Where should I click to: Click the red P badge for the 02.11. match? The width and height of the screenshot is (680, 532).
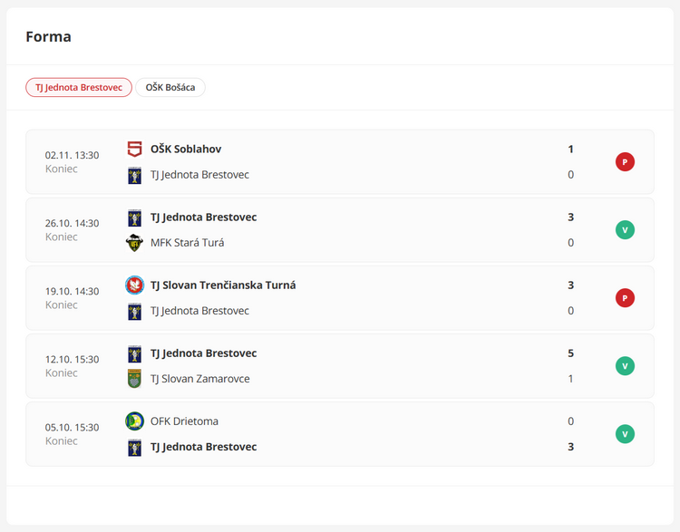tap(625, 162)
